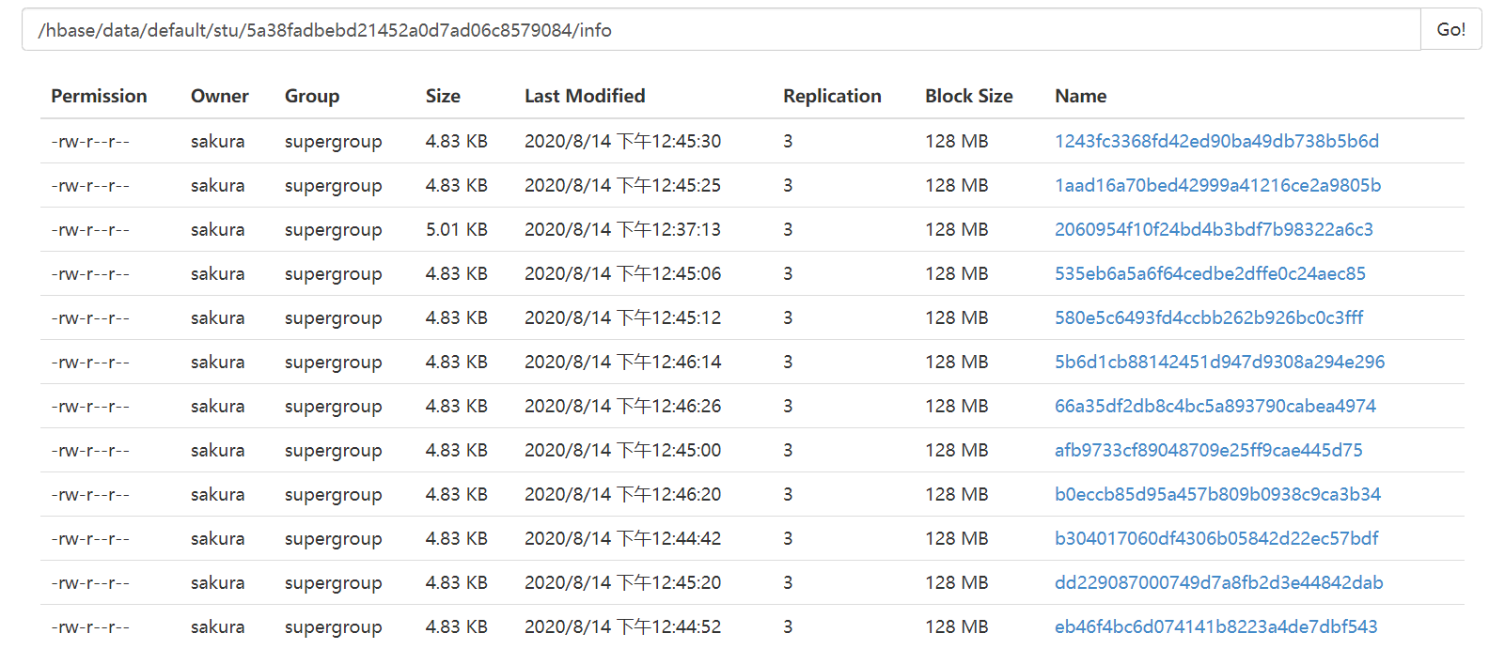Click the Name column header
This screenshot has height=649, width=1489.
pos(1080,96)
